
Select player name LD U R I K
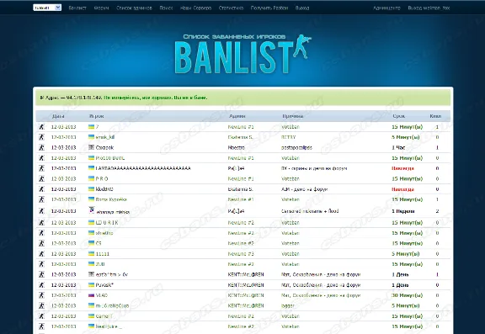(107, 222)
